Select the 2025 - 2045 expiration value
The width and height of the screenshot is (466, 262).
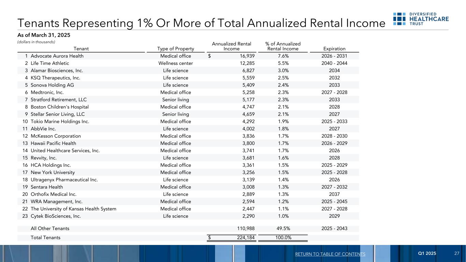334,202
